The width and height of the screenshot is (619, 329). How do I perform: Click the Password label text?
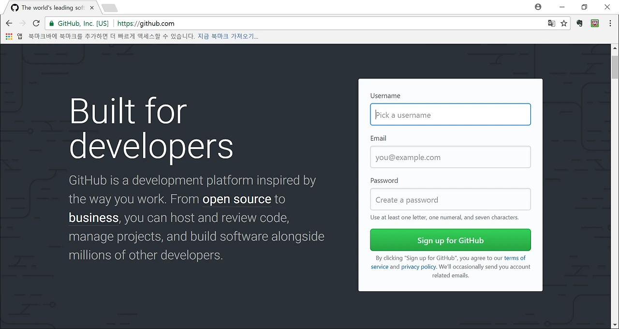(x=384, y=180)
